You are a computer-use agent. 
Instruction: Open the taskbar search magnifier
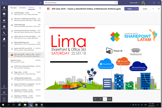click(x=8, y=105)
